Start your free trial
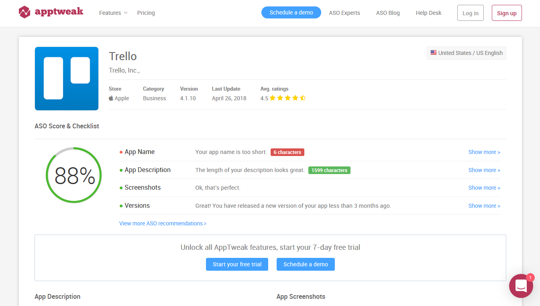The width and height of the screenshot is (540, 306). (237, 264)
